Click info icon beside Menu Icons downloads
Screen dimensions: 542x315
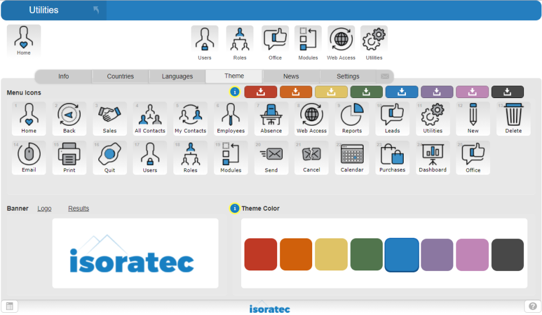(235, 92)
